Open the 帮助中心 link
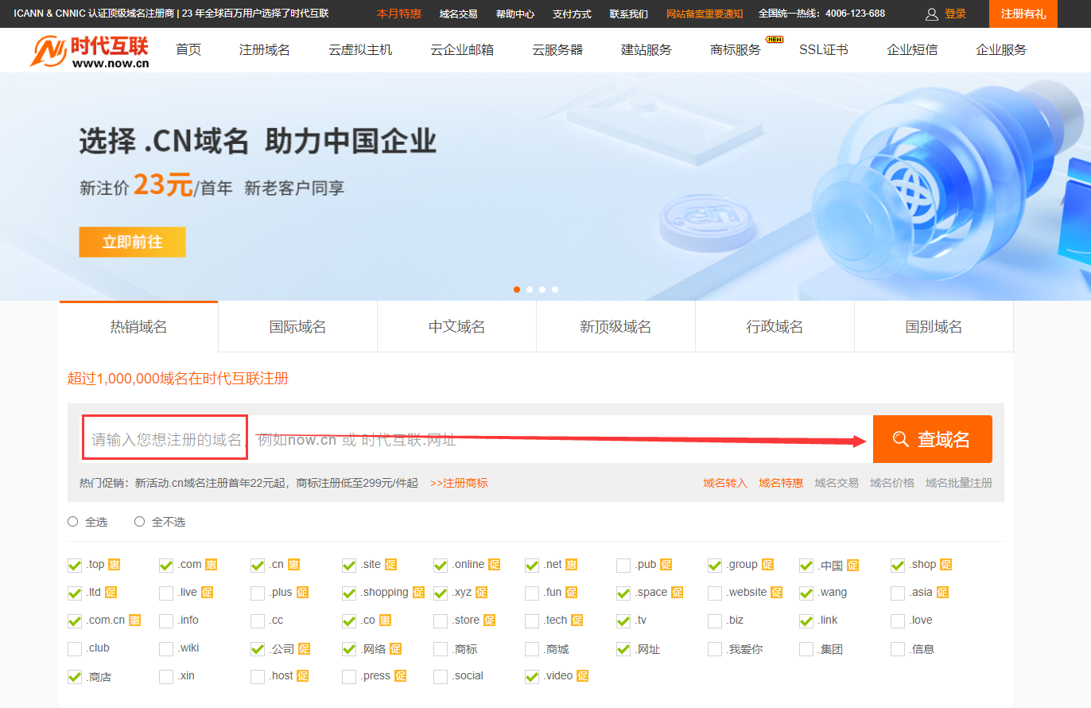 515,14
